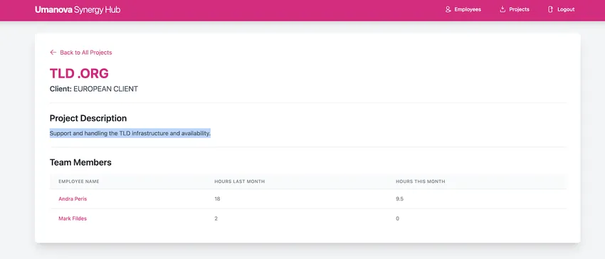Viewport: 605px width, 259px height.
Task: Select Logout in the navbar
Action: pos(562,9)
